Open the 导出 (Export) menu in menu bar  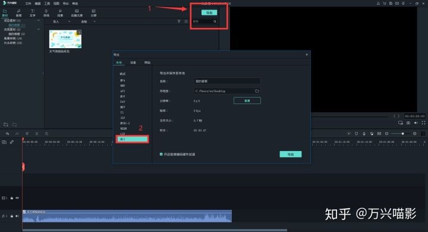pyautogui.click(x=65, y=4)
